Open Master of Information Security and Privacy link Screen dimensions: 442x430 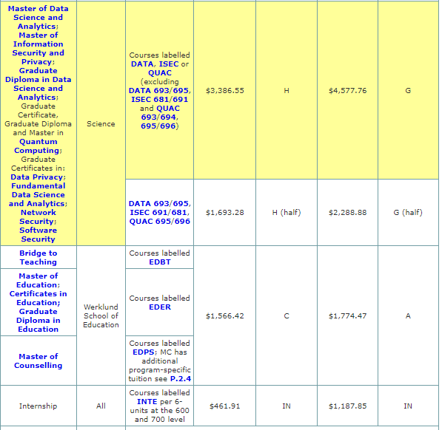pos(38,48)
